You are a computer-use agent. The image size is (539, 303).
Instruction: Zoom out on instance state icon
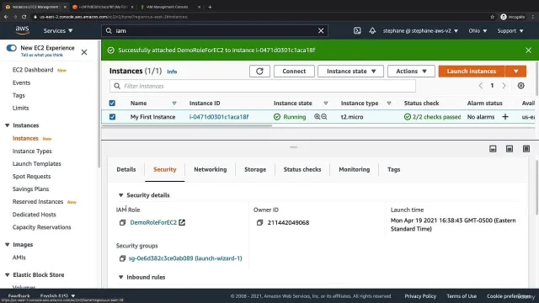(323, 117)
